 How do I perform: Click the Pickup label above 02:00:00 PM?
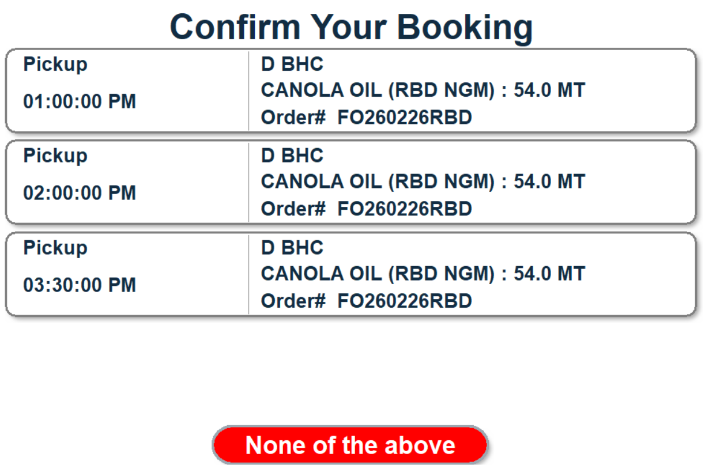point(55,156)
